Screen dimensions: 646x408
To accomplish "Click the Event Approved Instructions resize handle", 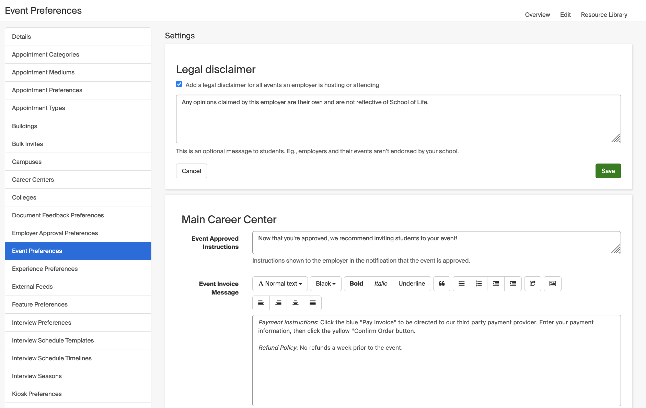I will (x=616, y=249).
